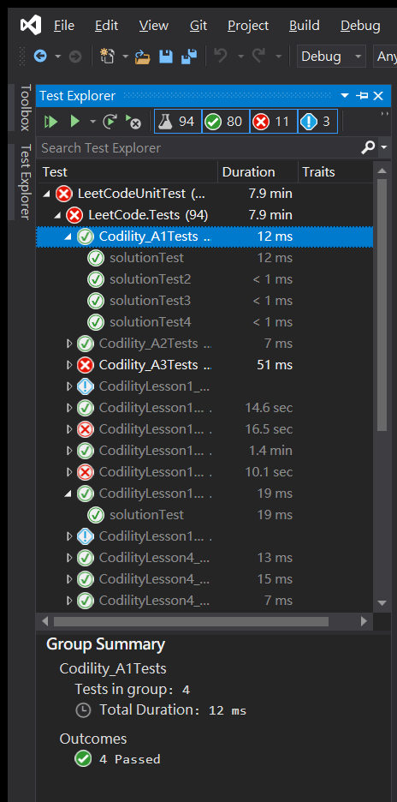Open the Back navigation history dropdown
Screen dimensions: 397x802
coord(57,57)
